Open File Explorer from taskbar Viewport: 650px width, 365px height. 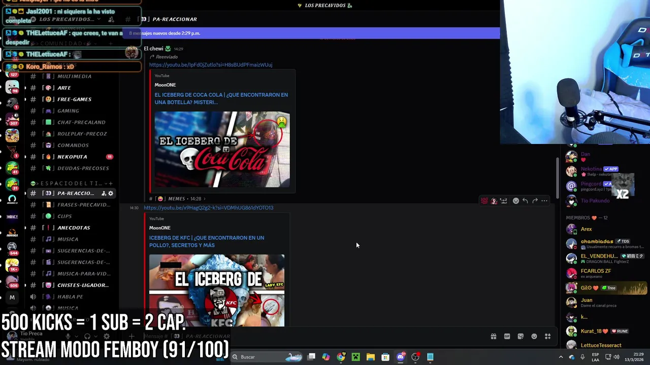coord(371,357)
